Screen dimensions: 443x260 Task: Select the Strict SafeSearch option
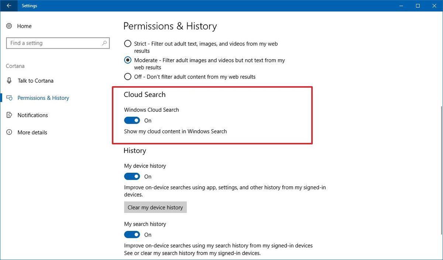point(127,43)
